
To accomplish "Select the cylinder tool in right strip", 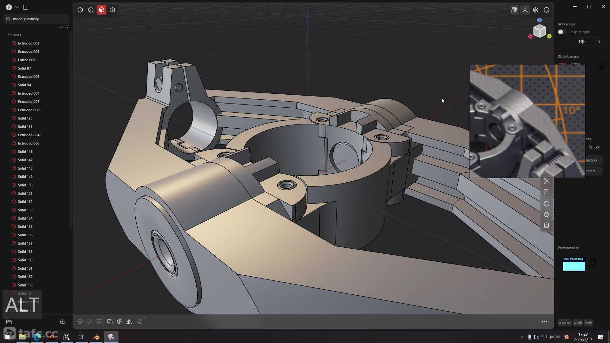I will [x=546, y=225].
